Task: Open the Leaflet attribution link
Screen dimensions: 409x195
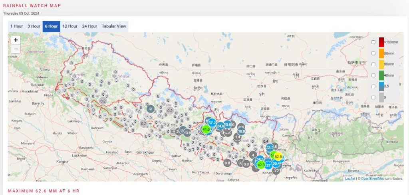Action: 350,179
